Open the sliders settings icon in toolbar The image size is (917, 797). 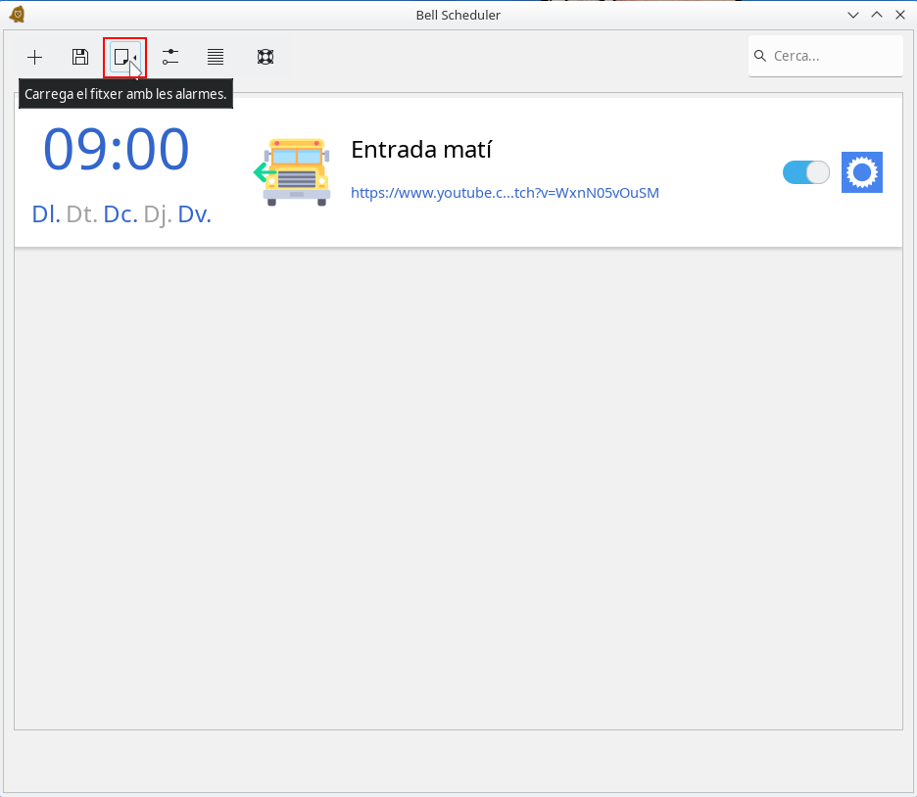[170, 57]
